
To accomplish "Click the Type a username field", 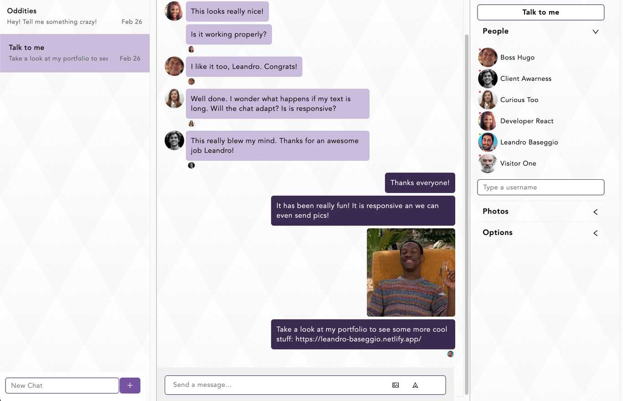I will 541,187.
